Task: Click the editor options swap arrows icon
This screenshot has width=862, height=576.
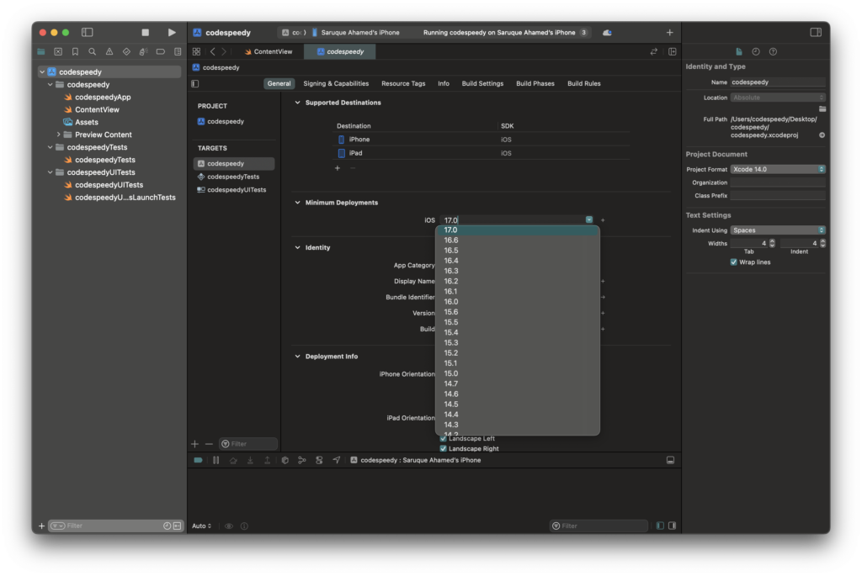Action: (653, 51)
